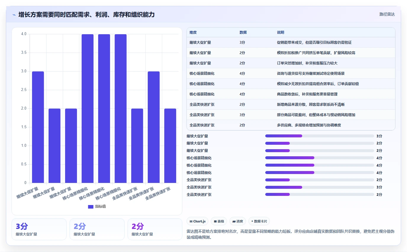Click the 0.5 y-axis label
The image size is (407, 252).
pyautogui.click(x=24, y=164)
